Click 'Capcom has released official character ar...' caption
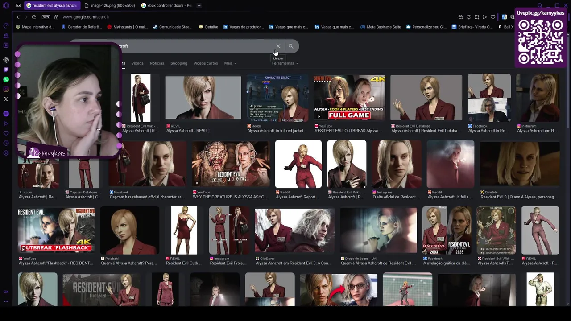Screen dimensions: 571x321 tap(147, 197)
